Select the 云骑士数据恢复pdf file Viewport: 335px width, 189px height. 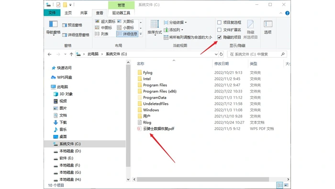158,129
